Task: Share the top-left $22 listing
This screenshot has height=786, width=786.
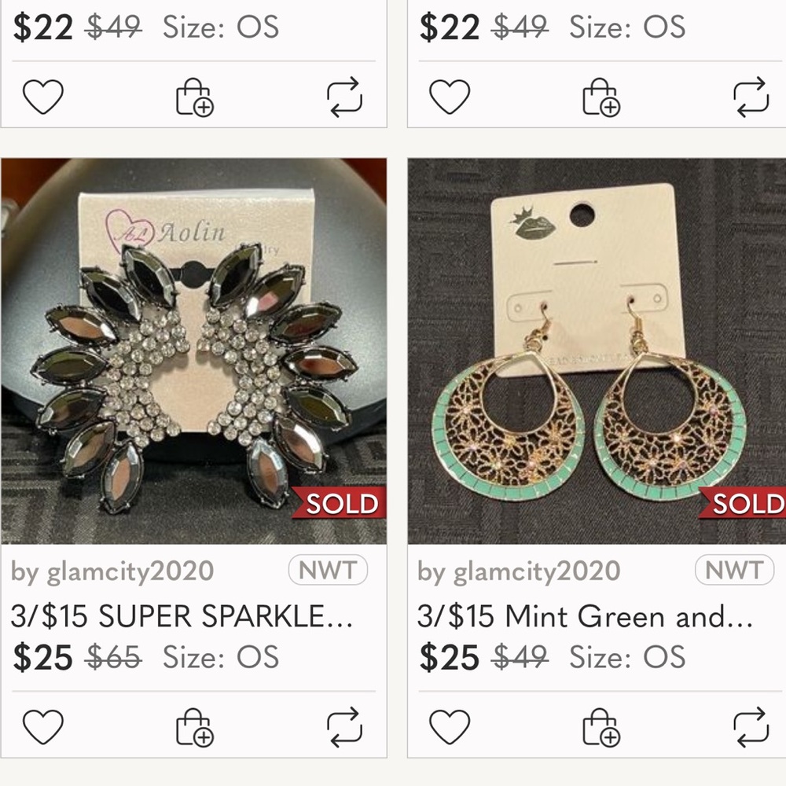Action: (344, 97)
